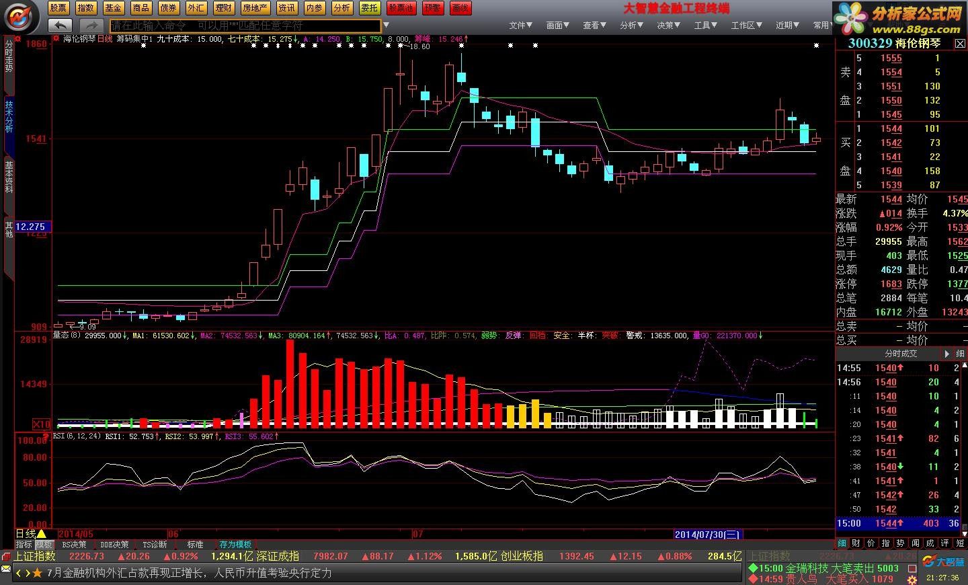Click the 创业板指 index status entry
Viewport: 968px width, 585px height.
(522, 557)
